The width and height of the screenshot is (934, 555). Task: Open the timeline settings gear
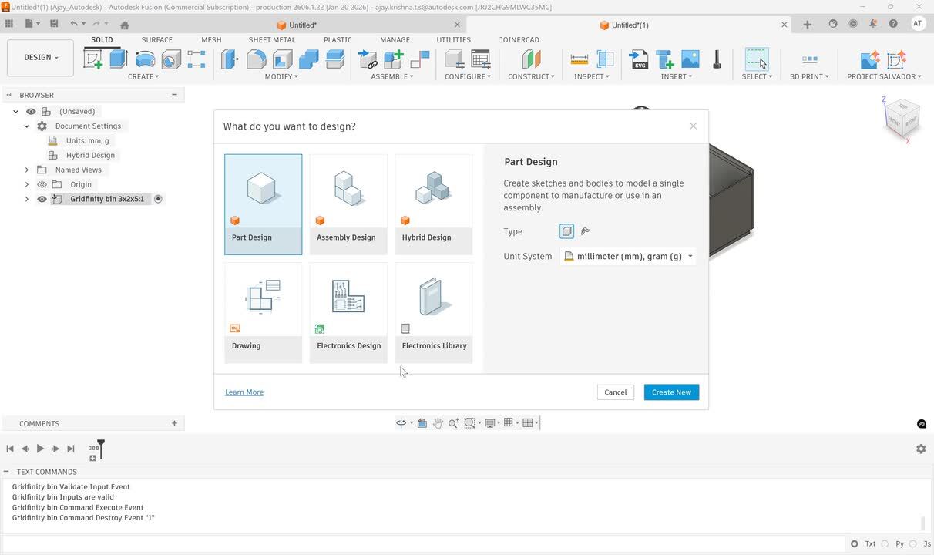[x=921, y=449]
